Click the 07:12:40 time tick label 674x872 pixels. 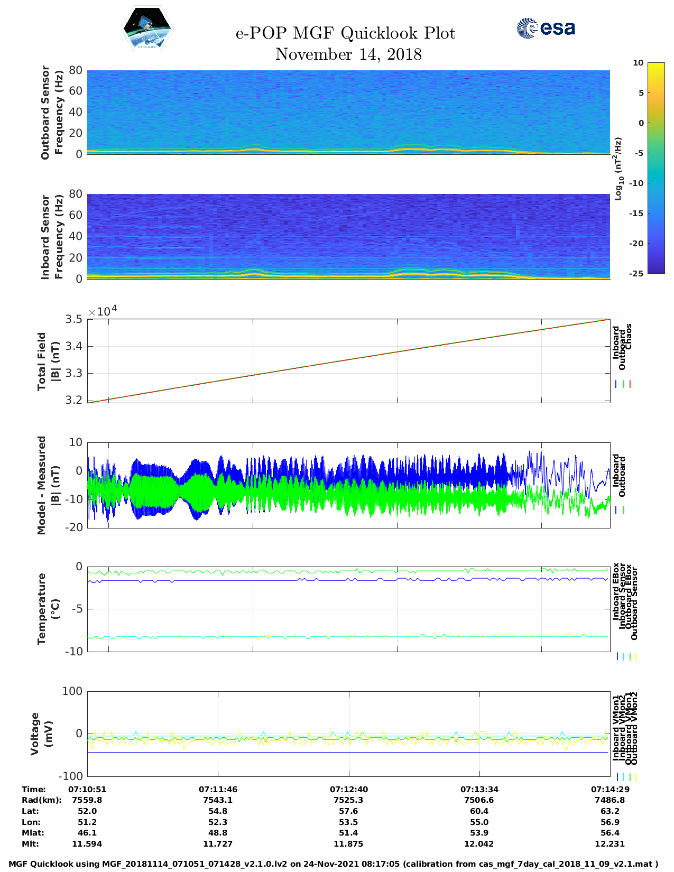[x=348, y=789]
